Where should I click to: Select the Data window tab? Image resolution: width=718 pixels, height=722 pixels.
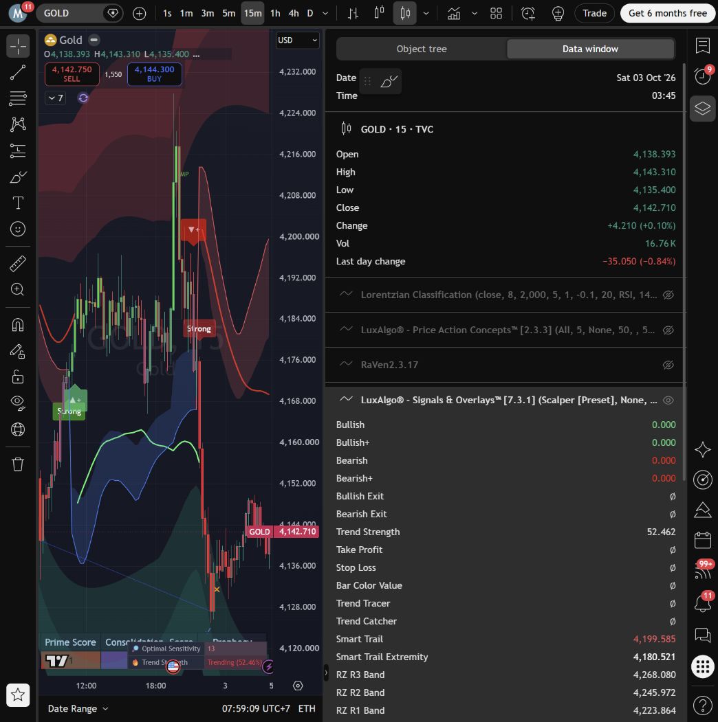click(590, 49)
